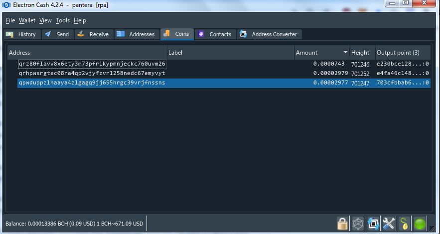Switch to the Receive tab
440x234 pixels.
pyautogui.click(x=94, y=34)
